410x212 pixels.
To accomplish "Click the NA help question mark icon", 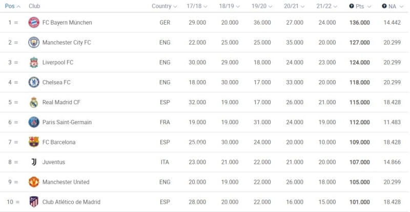I will (384, 6).
